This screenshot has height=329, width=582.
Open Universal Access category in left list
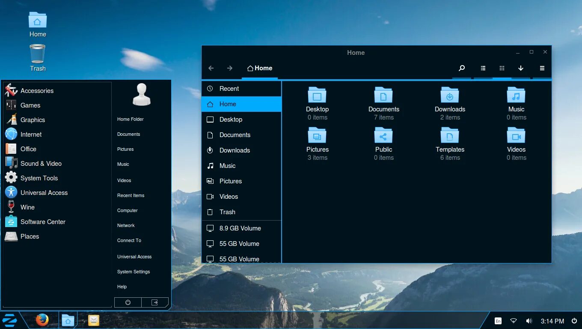coord(57,193)
